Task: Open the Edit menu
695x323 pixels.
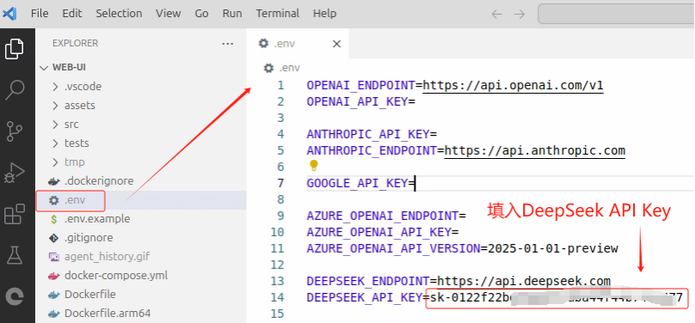Action: click(x=71, y=14)
